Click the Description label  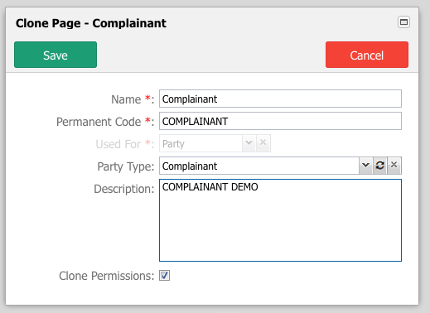[124, 189]
